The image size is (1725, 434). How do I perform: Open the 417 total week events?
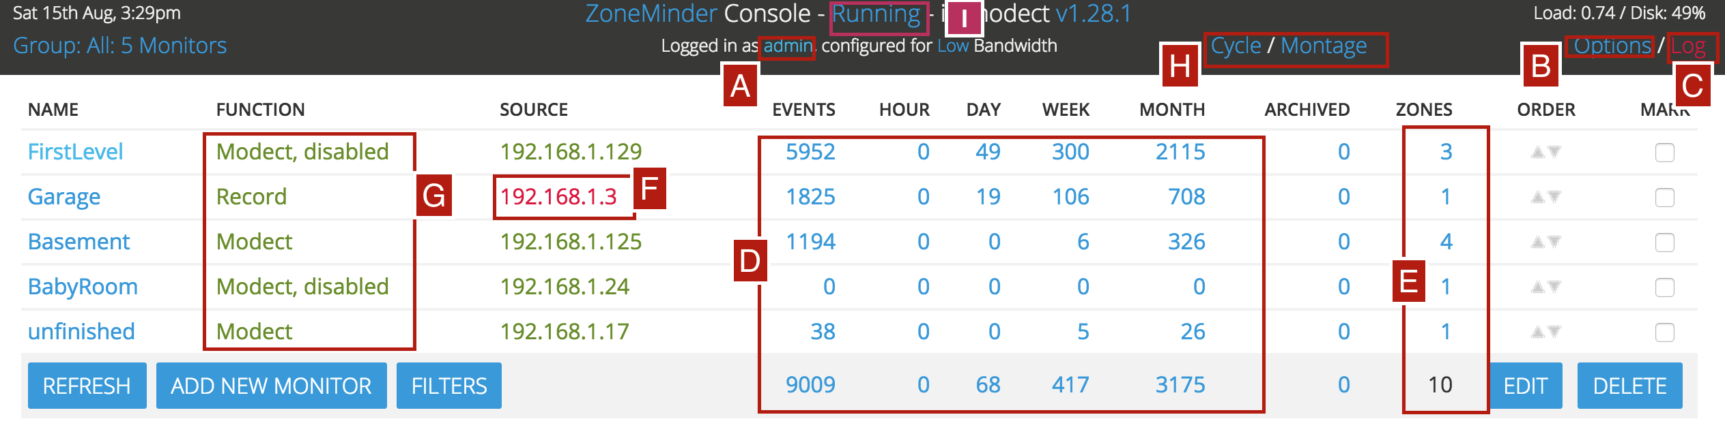point(1070,385)
